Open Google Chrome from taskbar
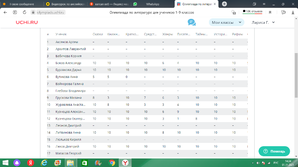The image size is (298, 167). click(x=111, y=163)
